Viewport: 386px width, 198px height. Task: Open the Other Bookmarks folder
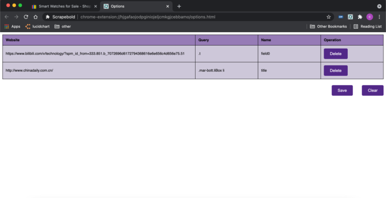pyautogui.click(x=328, y=27)
